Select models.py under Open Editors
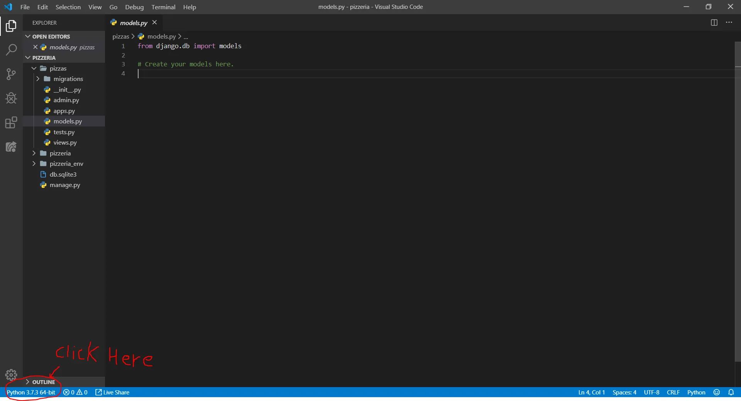741x401 pixels. pyautogui.click(x=64, y=47)
